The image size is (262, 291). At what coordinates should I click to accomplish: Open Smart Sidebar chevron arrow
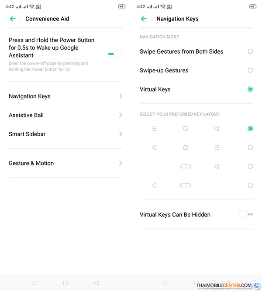coord(121,134)
